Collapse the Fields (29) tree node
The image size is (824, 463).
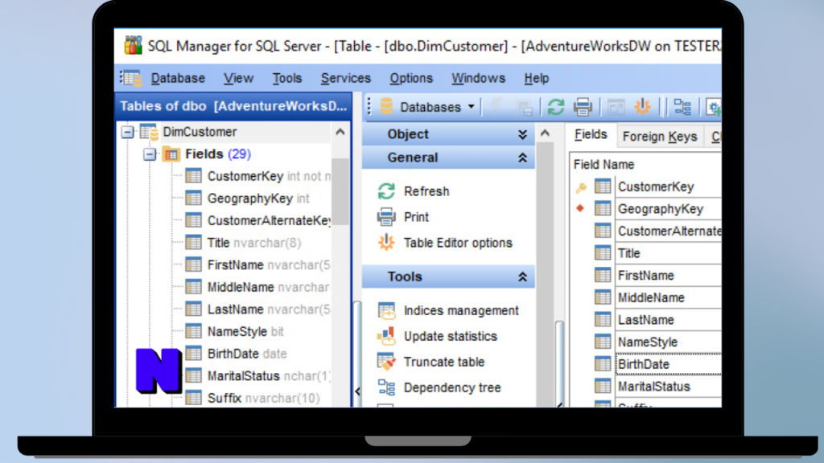tap(150, 154)
